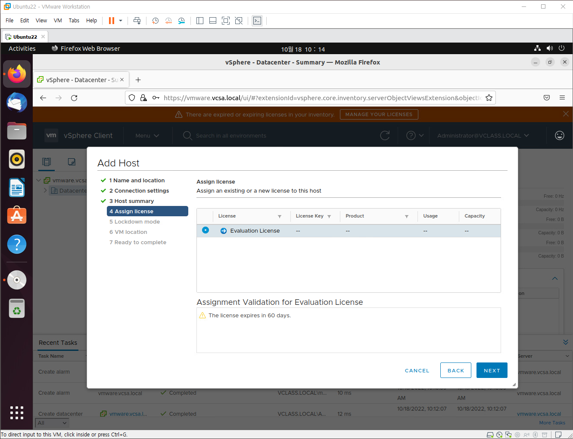Click the Ubuntu volume icon

click(x=549, y=49)
